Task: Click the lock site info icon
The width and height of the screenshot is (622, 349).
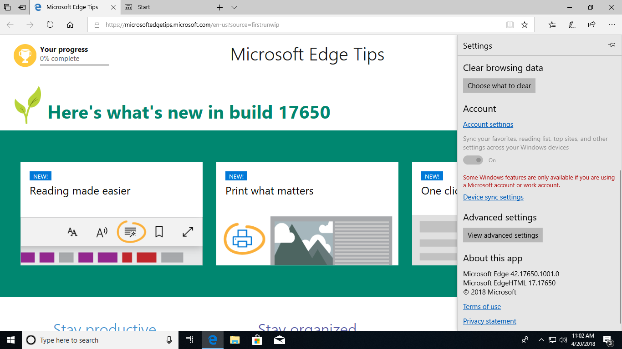Action: pos(97,25)
